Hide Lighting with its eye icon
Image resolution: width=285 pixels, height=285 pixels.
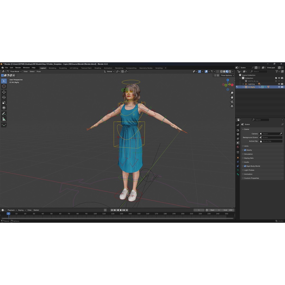pyautogui.click(x=279, y=84)
